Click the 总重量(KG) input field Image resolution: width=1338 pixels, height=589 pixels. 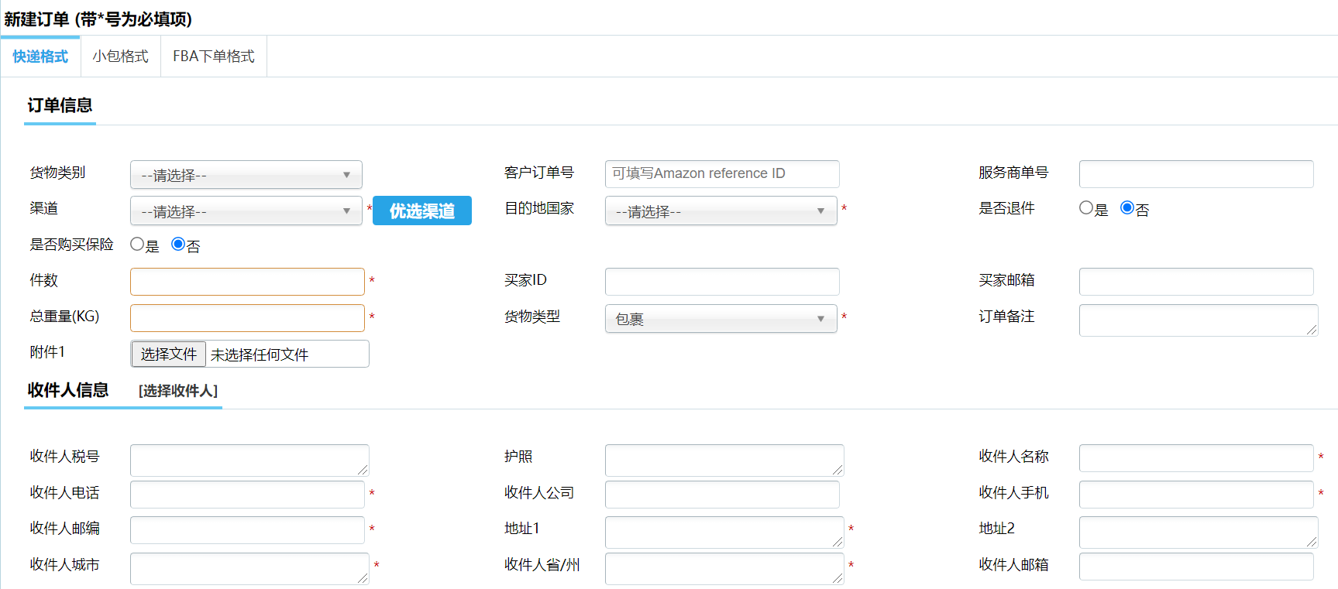click(247, 318)
